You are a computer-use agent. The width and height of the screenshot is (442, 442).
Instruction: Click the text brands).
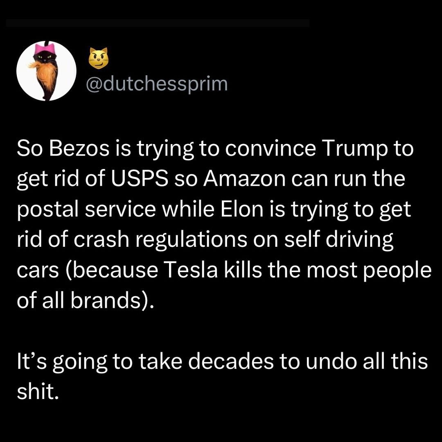pos(112,300)
